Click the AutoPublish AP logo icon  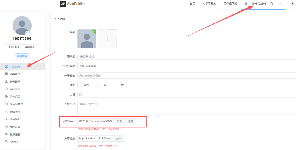63,4
